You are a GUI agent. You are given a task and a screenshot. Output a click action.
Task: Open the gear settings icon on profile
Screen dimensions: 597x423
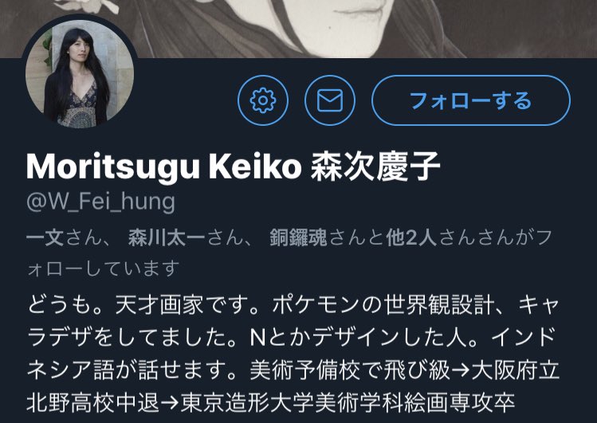[x=263, y=100]
